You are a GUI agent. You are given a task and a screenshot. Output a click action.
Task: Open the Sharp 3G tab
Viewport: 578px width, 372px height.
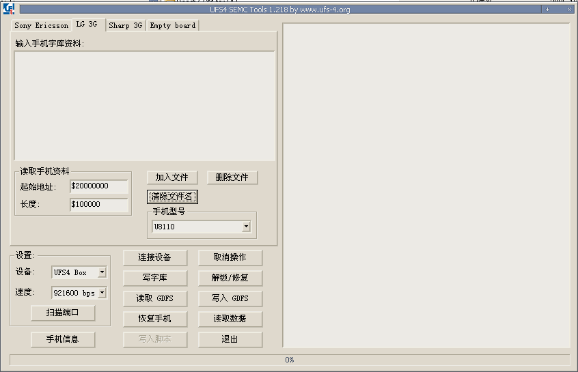pos(126,25)
